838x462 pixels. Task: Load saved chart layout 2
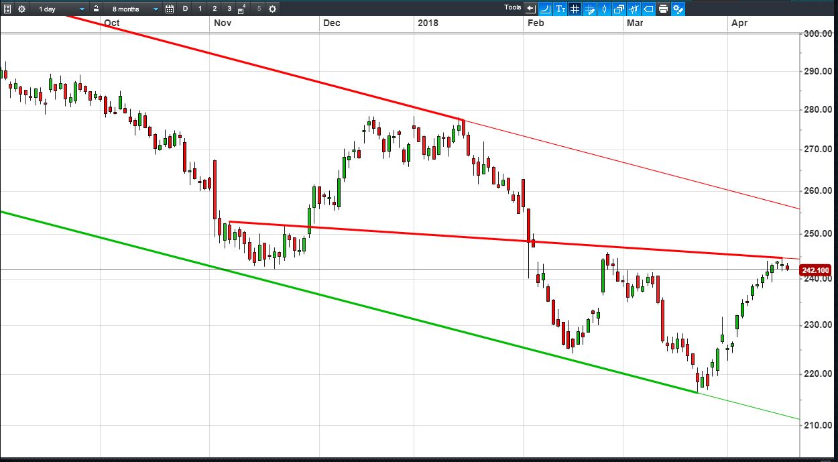pyautogui.click(x=215, y=9)
